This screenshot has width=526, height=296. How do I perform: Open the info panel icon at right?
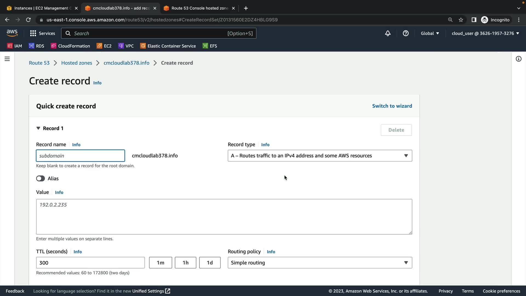518,59
